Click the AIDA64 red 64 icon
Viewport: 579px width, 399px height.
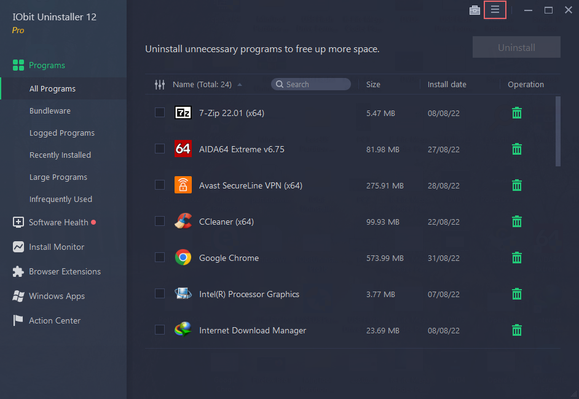[x=183, y=149]
